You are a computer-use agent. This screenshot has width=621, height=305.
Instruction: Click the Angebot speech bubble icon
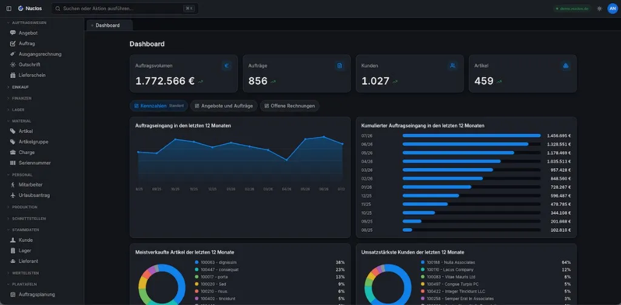coord(13,33)
